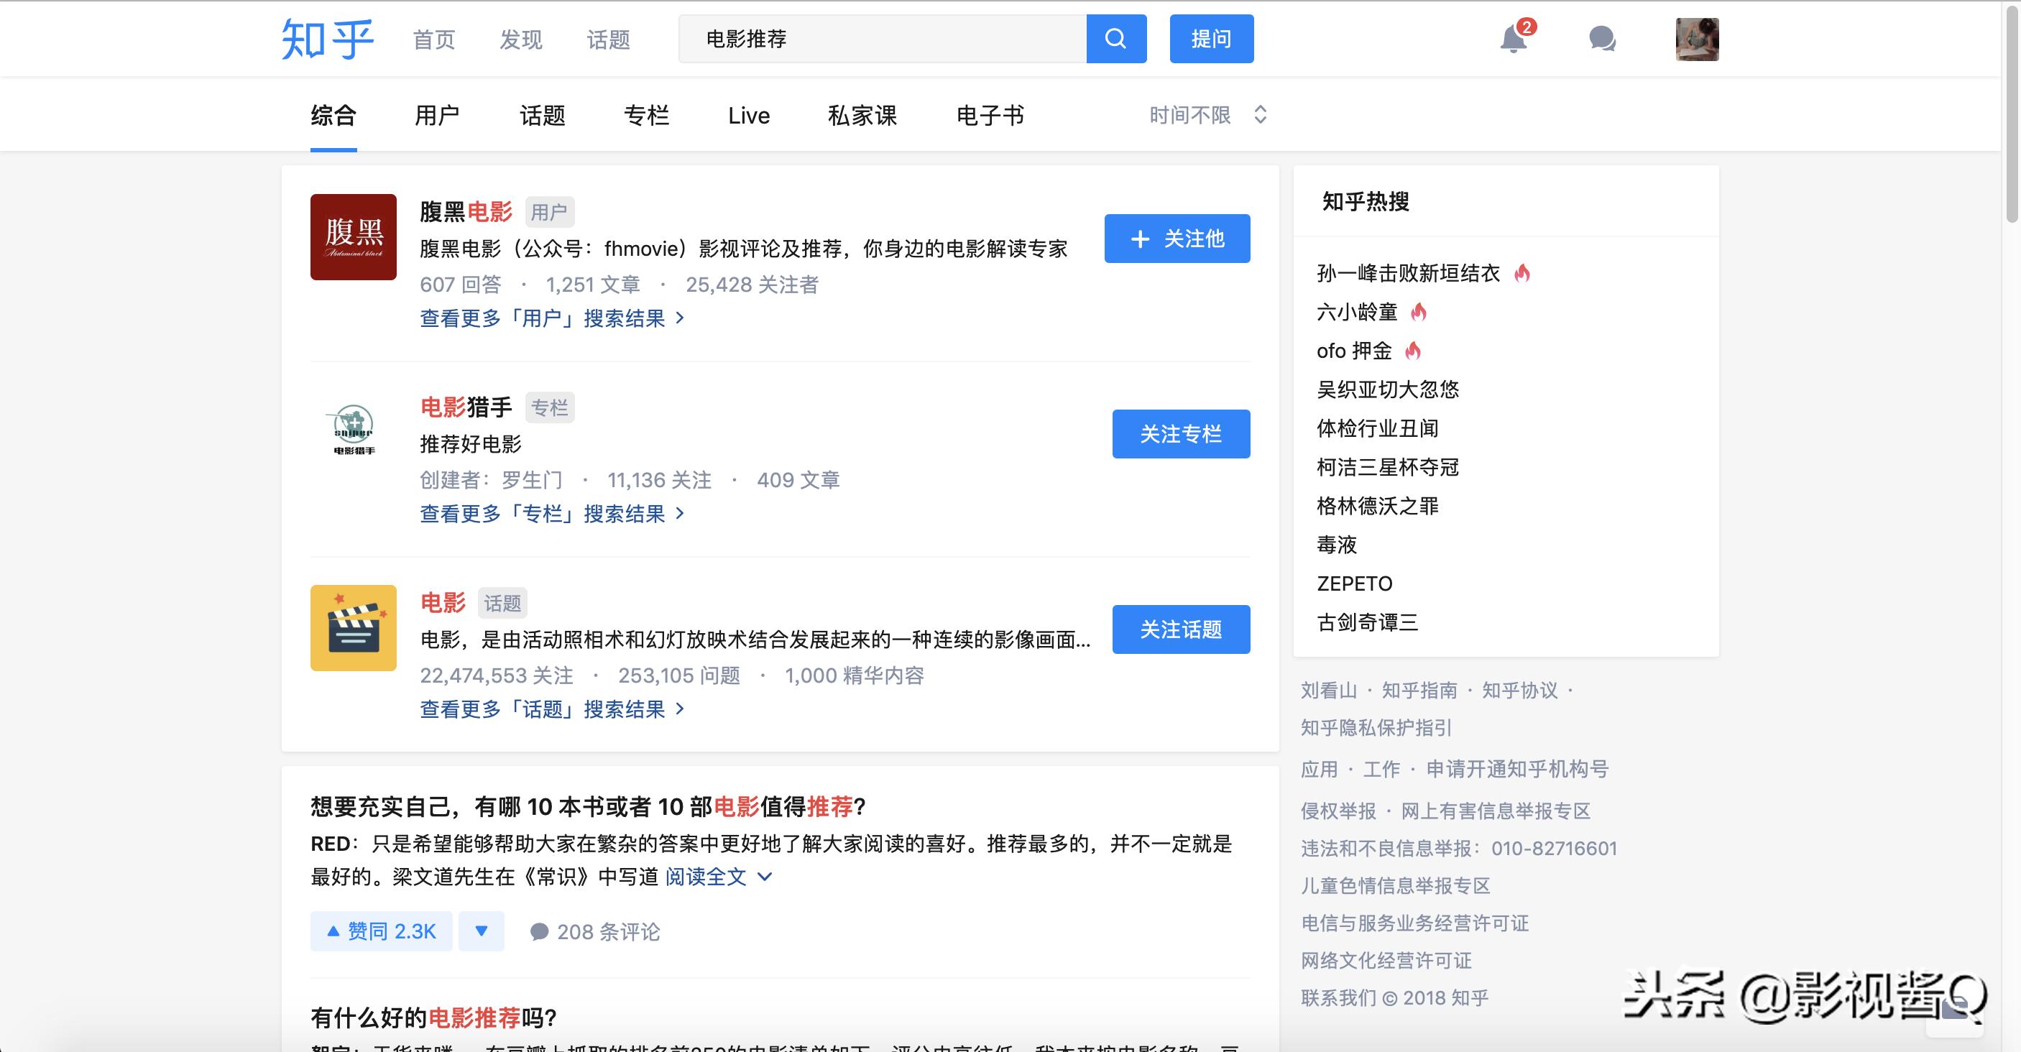
Task: Open the hot search item 六小龄童
Action: [x=1355, y=311]
